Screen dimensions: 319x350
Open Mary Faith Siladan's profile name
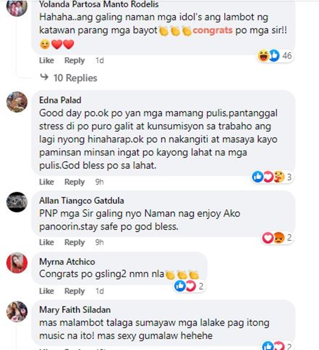point(75,310)
